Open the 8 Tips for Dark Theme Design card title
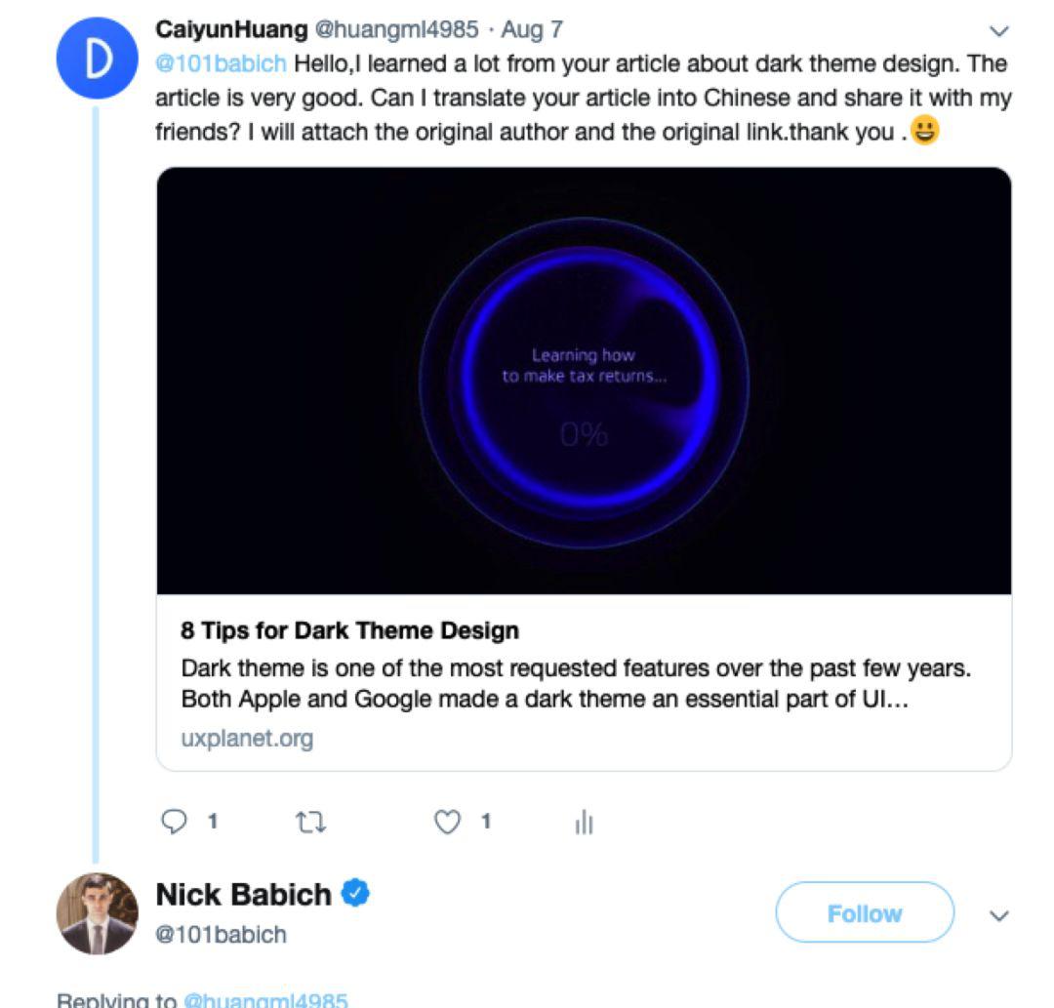The height and width of the screenshot is (1008, 1054). tap(349, 630)
